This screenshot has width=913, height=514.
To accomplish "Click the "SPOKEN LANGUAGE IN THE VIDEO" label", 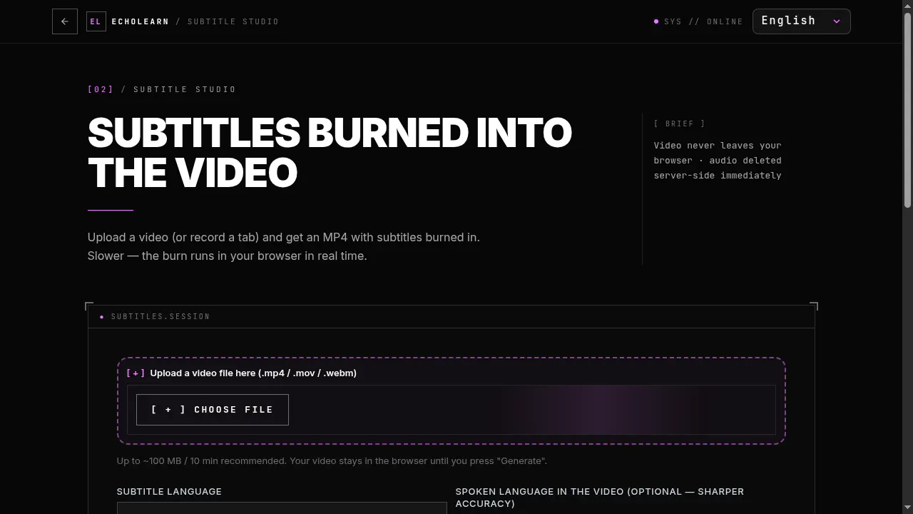I will tap(600, 497).
